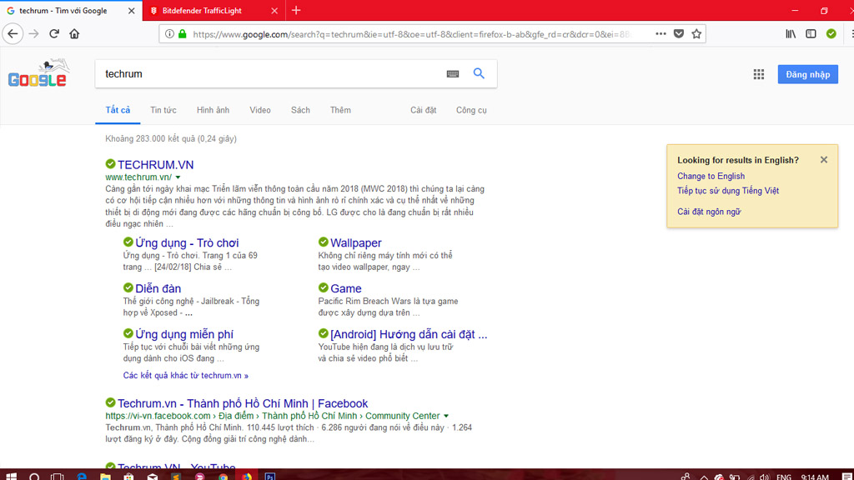Launch Microsoft Edge from the taskbar
Image resolution: width=854 pixels, height=480 pixels.
82,477
